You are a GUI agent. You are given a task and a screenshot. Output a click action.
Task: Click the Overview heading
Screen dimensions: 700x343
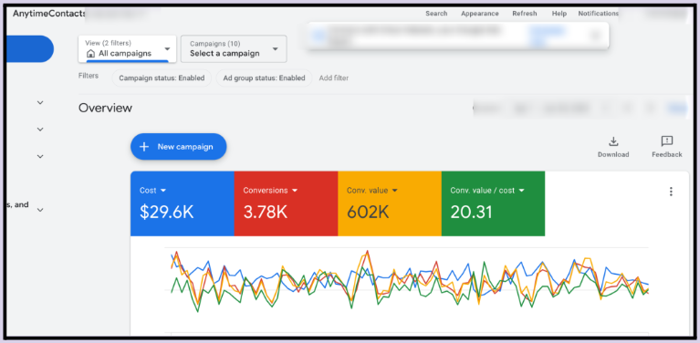[x=105, y=108]
